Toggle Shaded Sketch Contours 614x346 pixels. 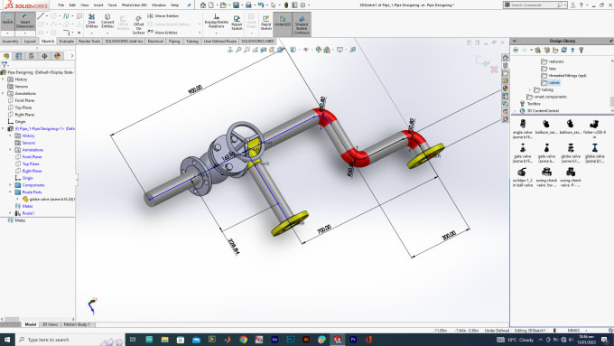point(302,24)
